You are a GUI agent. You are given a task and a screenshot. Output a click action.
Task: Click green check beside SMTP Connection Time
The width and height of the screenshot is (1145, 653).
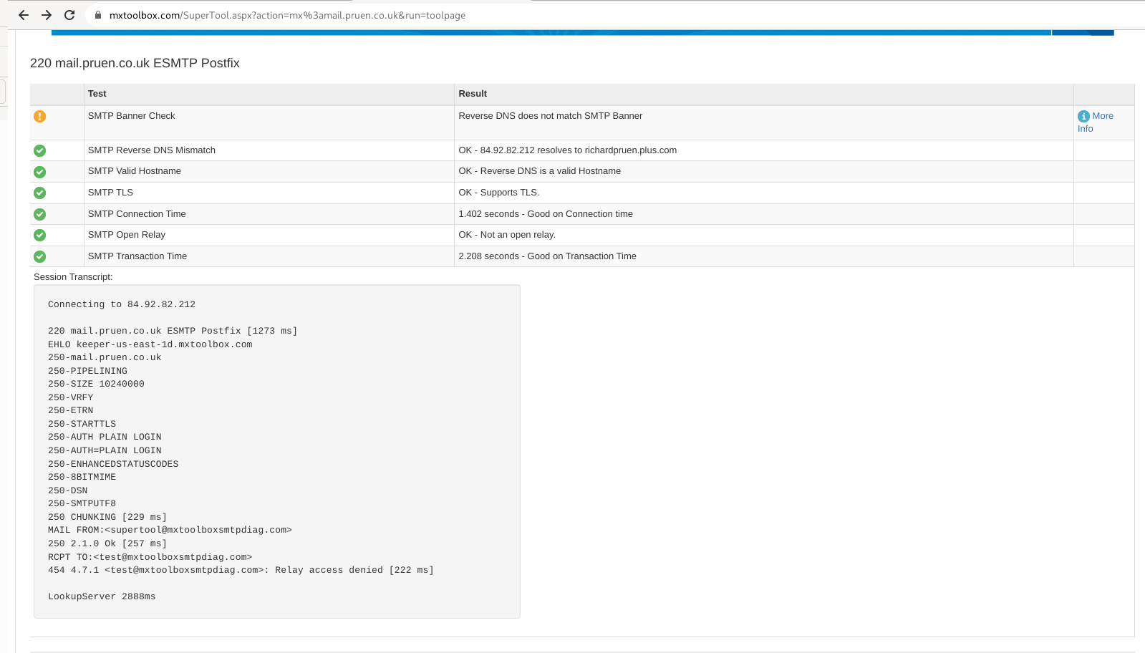40,214
